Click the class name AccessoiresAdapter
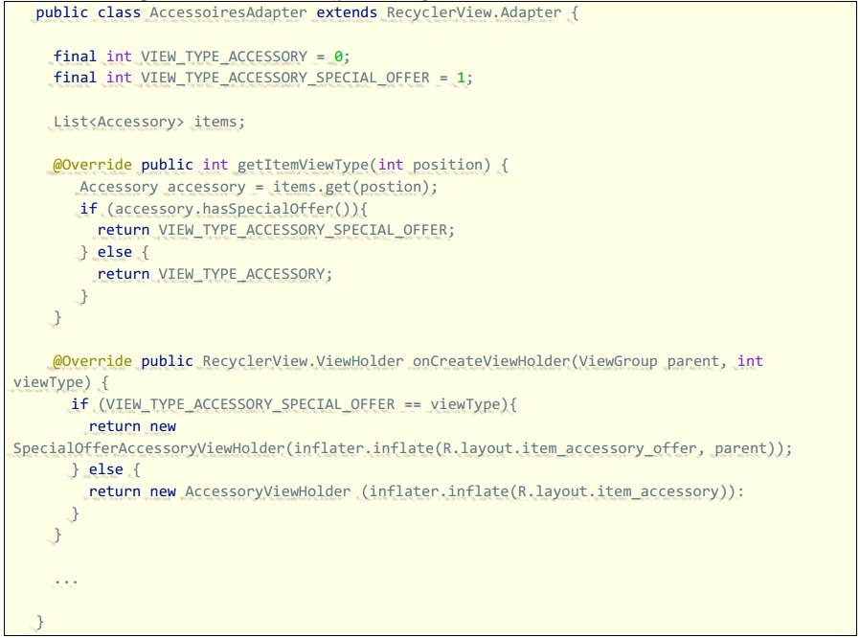This screenshot has width=860, height=638. point(228,12)
